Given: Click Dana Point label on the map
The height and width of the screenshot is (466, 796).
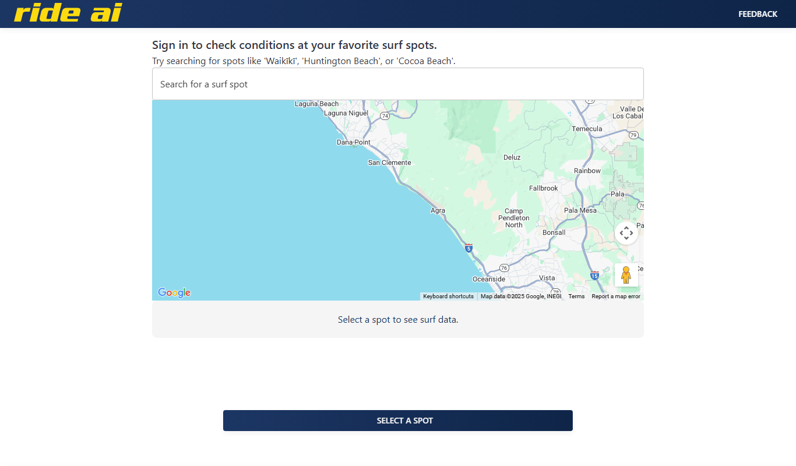Looking at the screenshot, I should 354,142.
